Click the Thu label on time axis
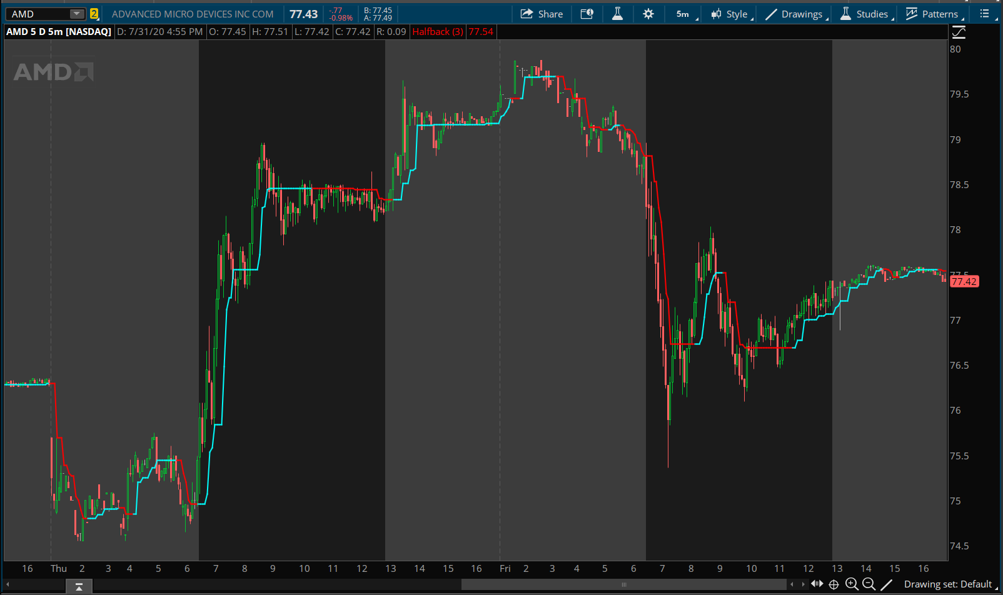This screenshot has width=1003, height=595. pyautogui.click(x=59, y=568)
